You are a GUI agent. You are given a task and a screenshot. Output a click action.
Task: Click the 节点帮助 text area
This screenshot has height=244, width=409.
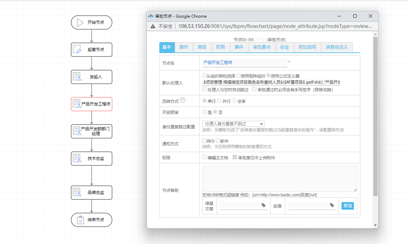click(280, 179)
